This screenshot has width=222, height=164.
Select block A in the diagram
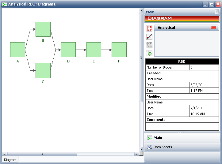point(17,50)
